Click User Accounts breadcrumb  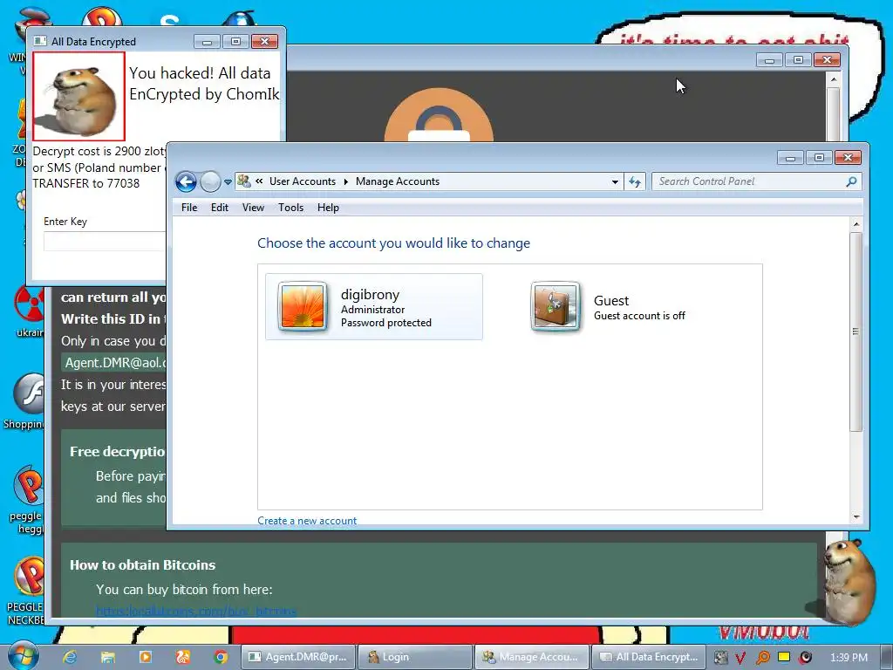tap(303, 181)
